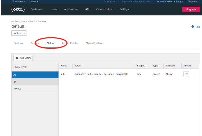
Task: Click the pencil edit icon for sub claim
Action: click(186, 74)
